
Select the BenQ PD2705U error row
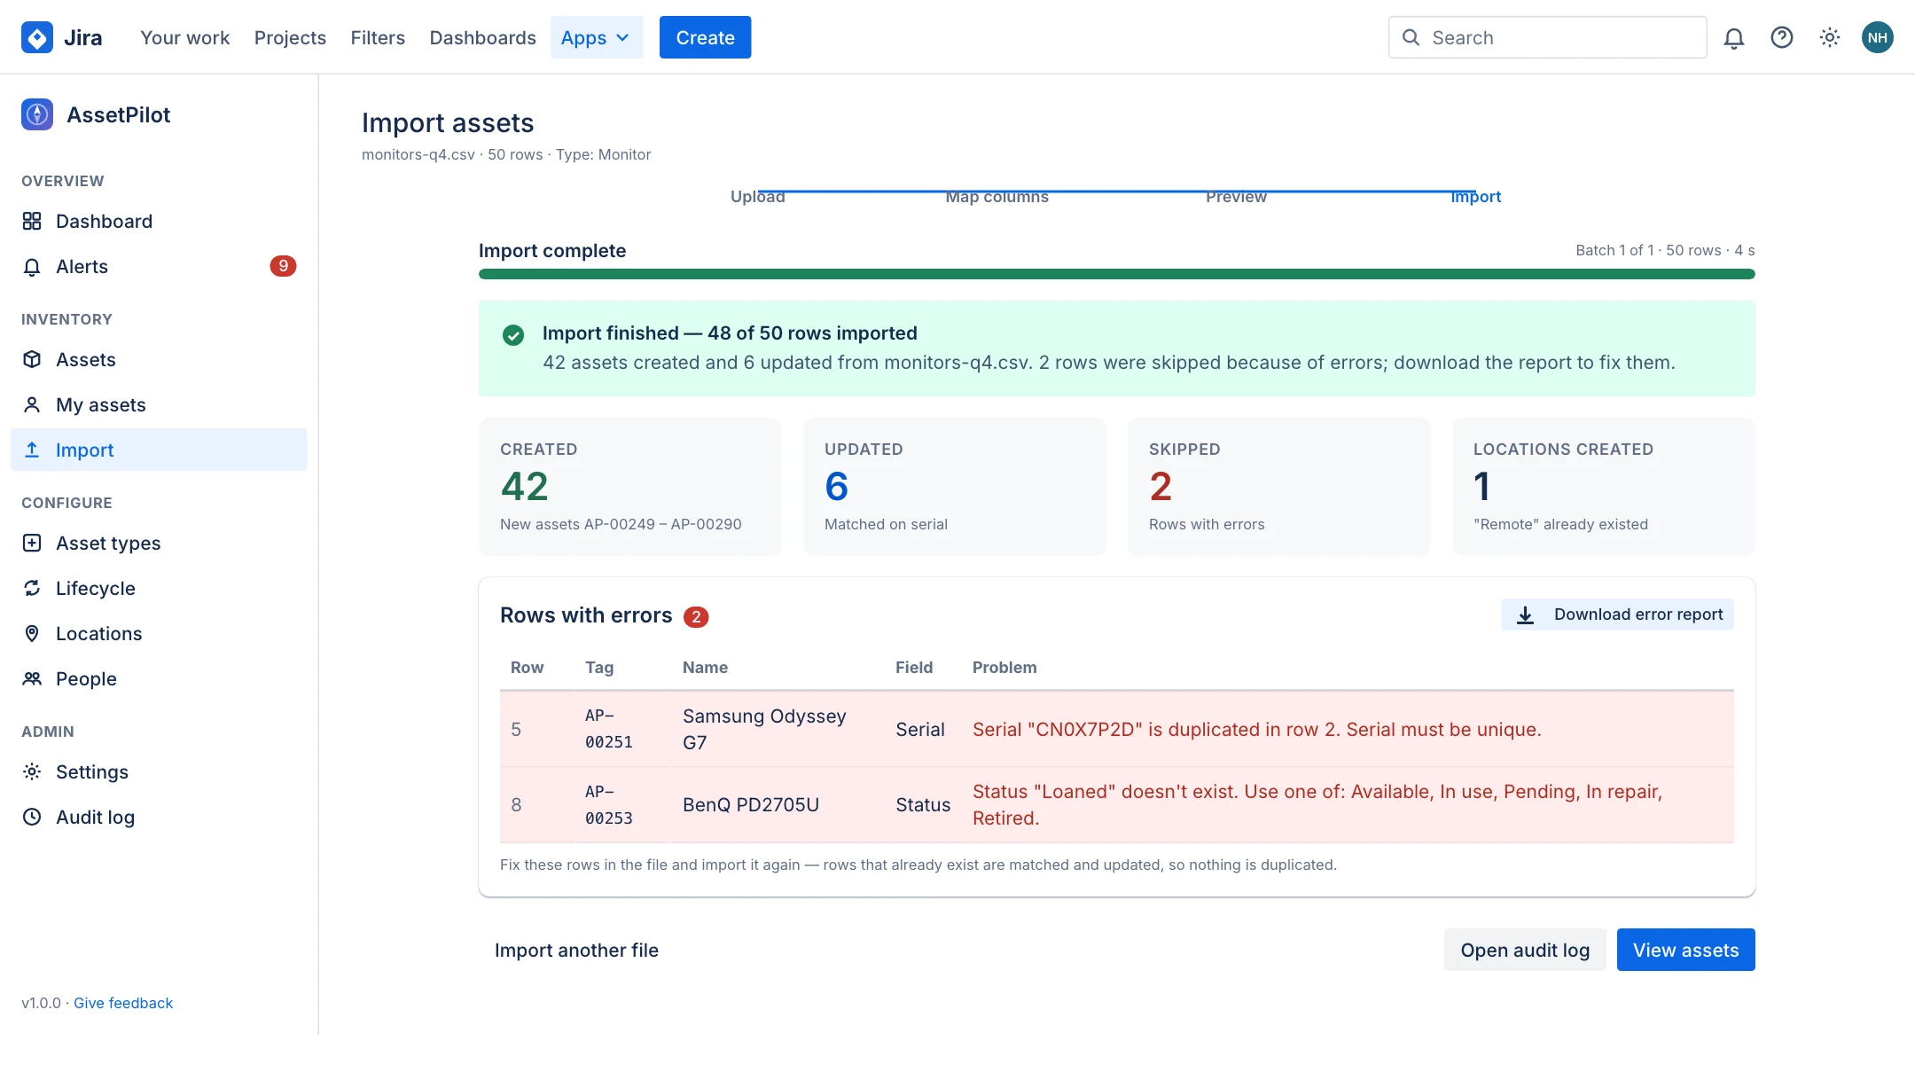point(1117,805)
